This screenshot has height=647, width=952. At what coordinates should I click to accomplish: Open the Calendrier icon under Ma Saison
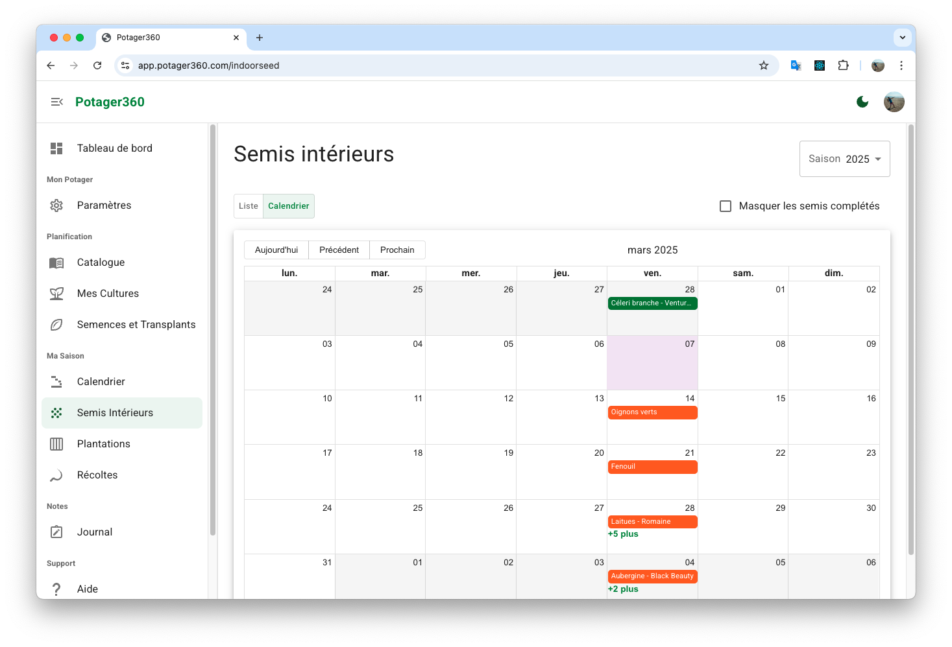56,381
